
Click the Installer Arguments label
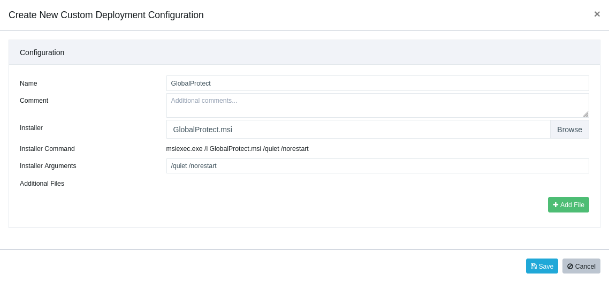coord(48,166)
